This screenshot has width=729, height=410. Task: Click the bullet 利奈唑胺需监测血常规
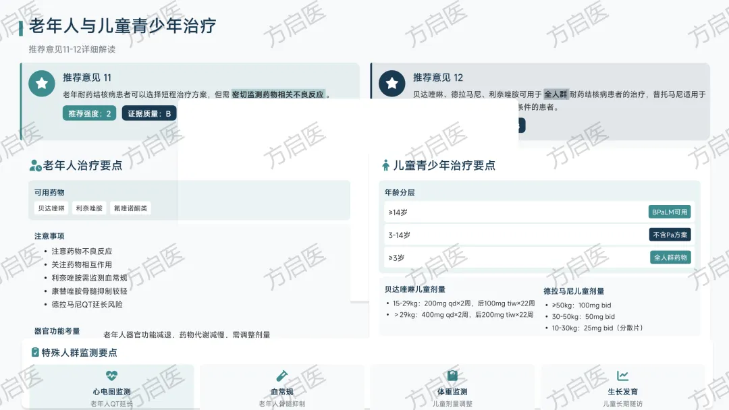pos(89,278)
